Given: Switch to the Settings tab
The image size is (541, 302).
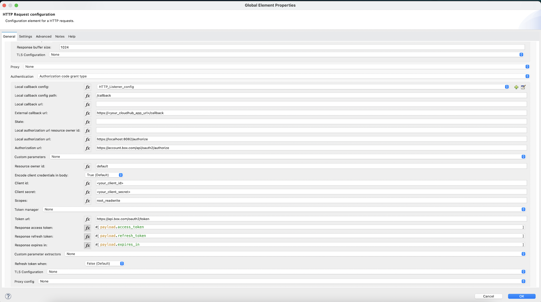Looking at the screenshot, I should click(25, 36).
